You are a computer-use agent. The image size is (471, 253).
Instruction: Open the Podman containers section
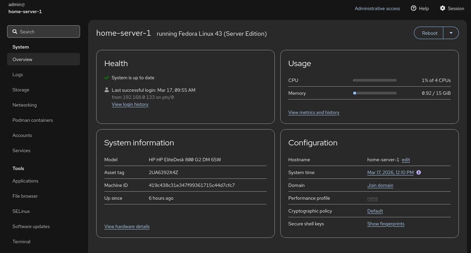(x=33, y=120)
